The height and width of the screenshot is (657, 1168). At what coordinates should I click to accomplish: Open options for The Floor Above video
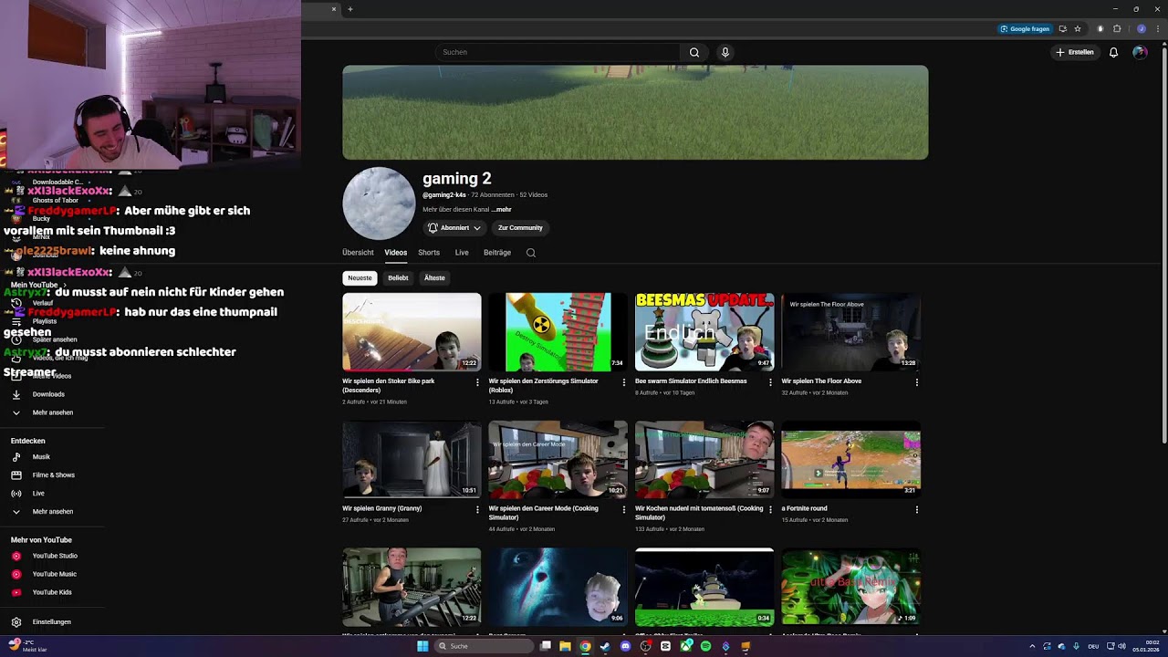click(x=917, y=382)
